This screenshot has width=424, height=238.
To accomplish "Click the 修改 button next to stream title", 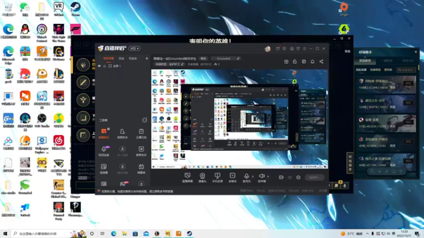I will 204,59.
